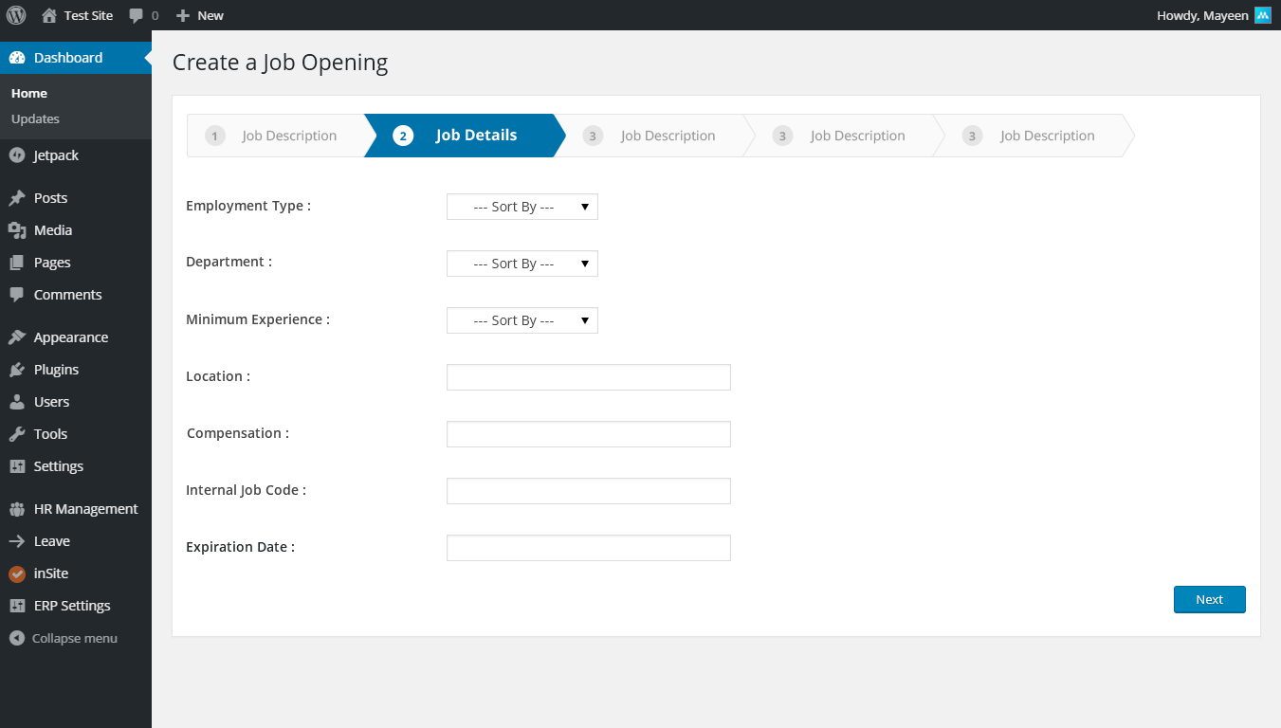
Task: Select the Job Details wizard step
Action: pyautogui.click(x=465, y=135)
